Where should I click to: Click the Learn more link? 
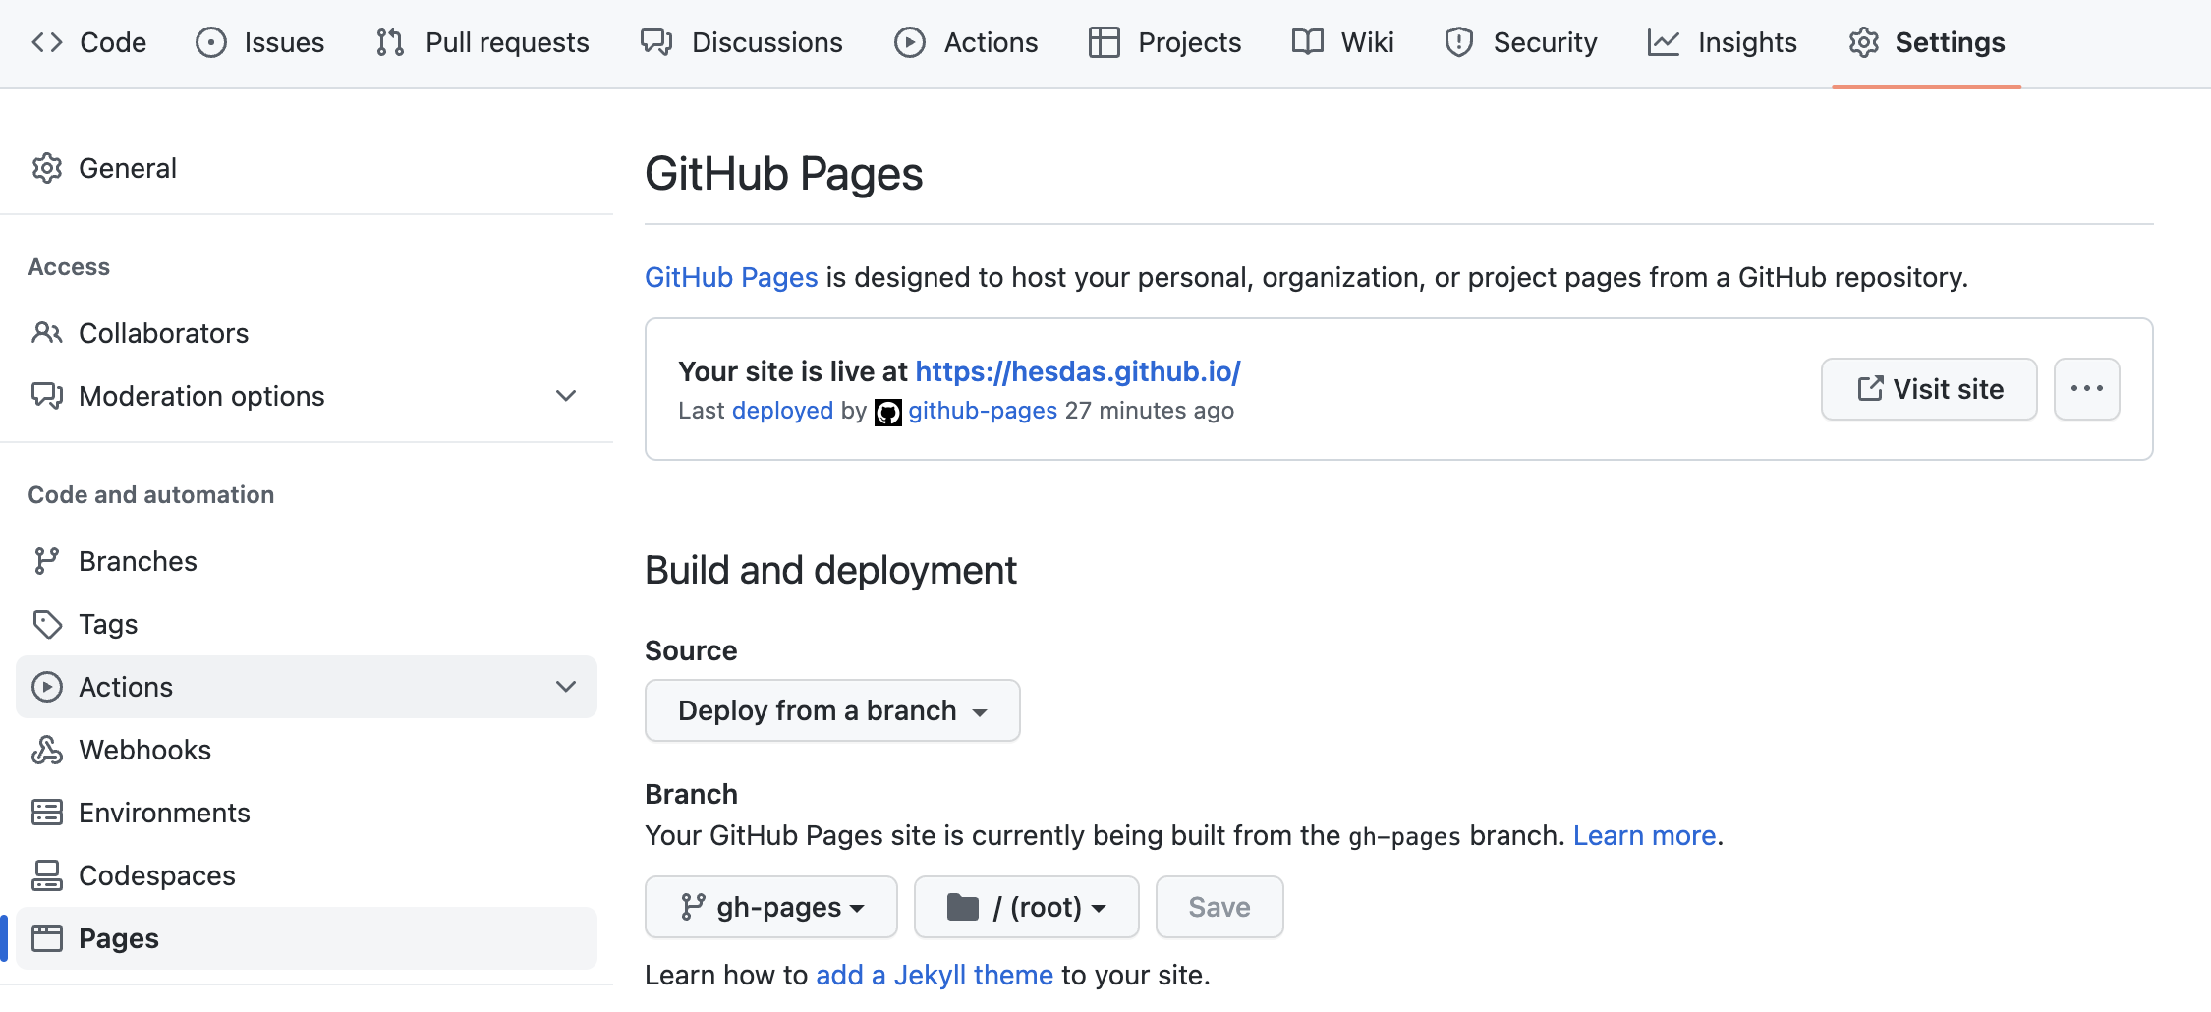click(1644, 835)
